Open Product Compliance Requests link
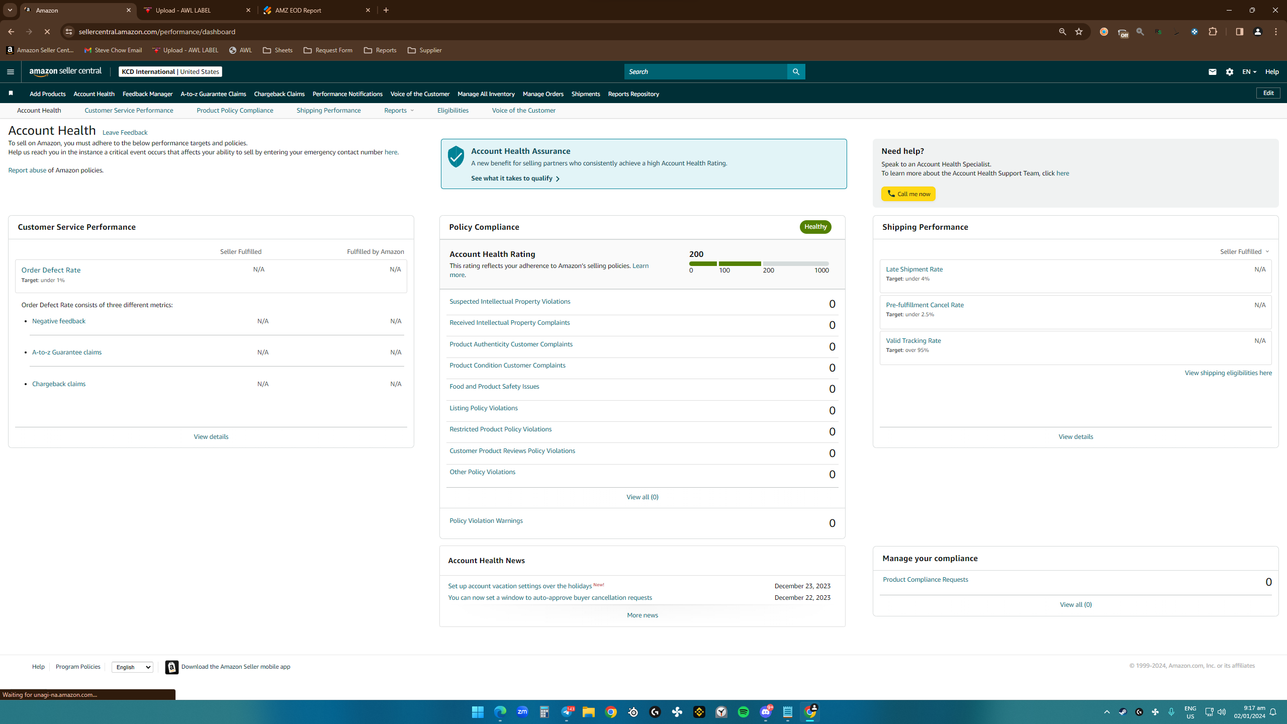1287x724 pixels. (x=926, y=580)
